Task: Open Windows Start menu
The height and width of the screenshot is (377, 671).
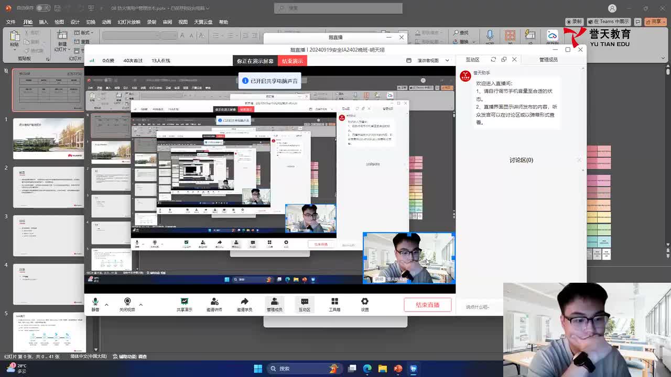Action: 258,369
